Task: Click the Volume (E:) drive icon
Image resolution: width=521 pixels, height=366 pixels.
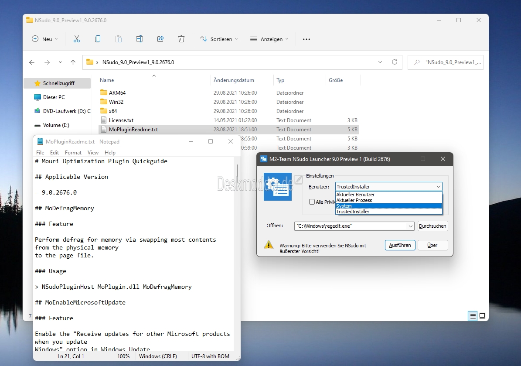Action: pyautogui.click(x=37, y=125)
